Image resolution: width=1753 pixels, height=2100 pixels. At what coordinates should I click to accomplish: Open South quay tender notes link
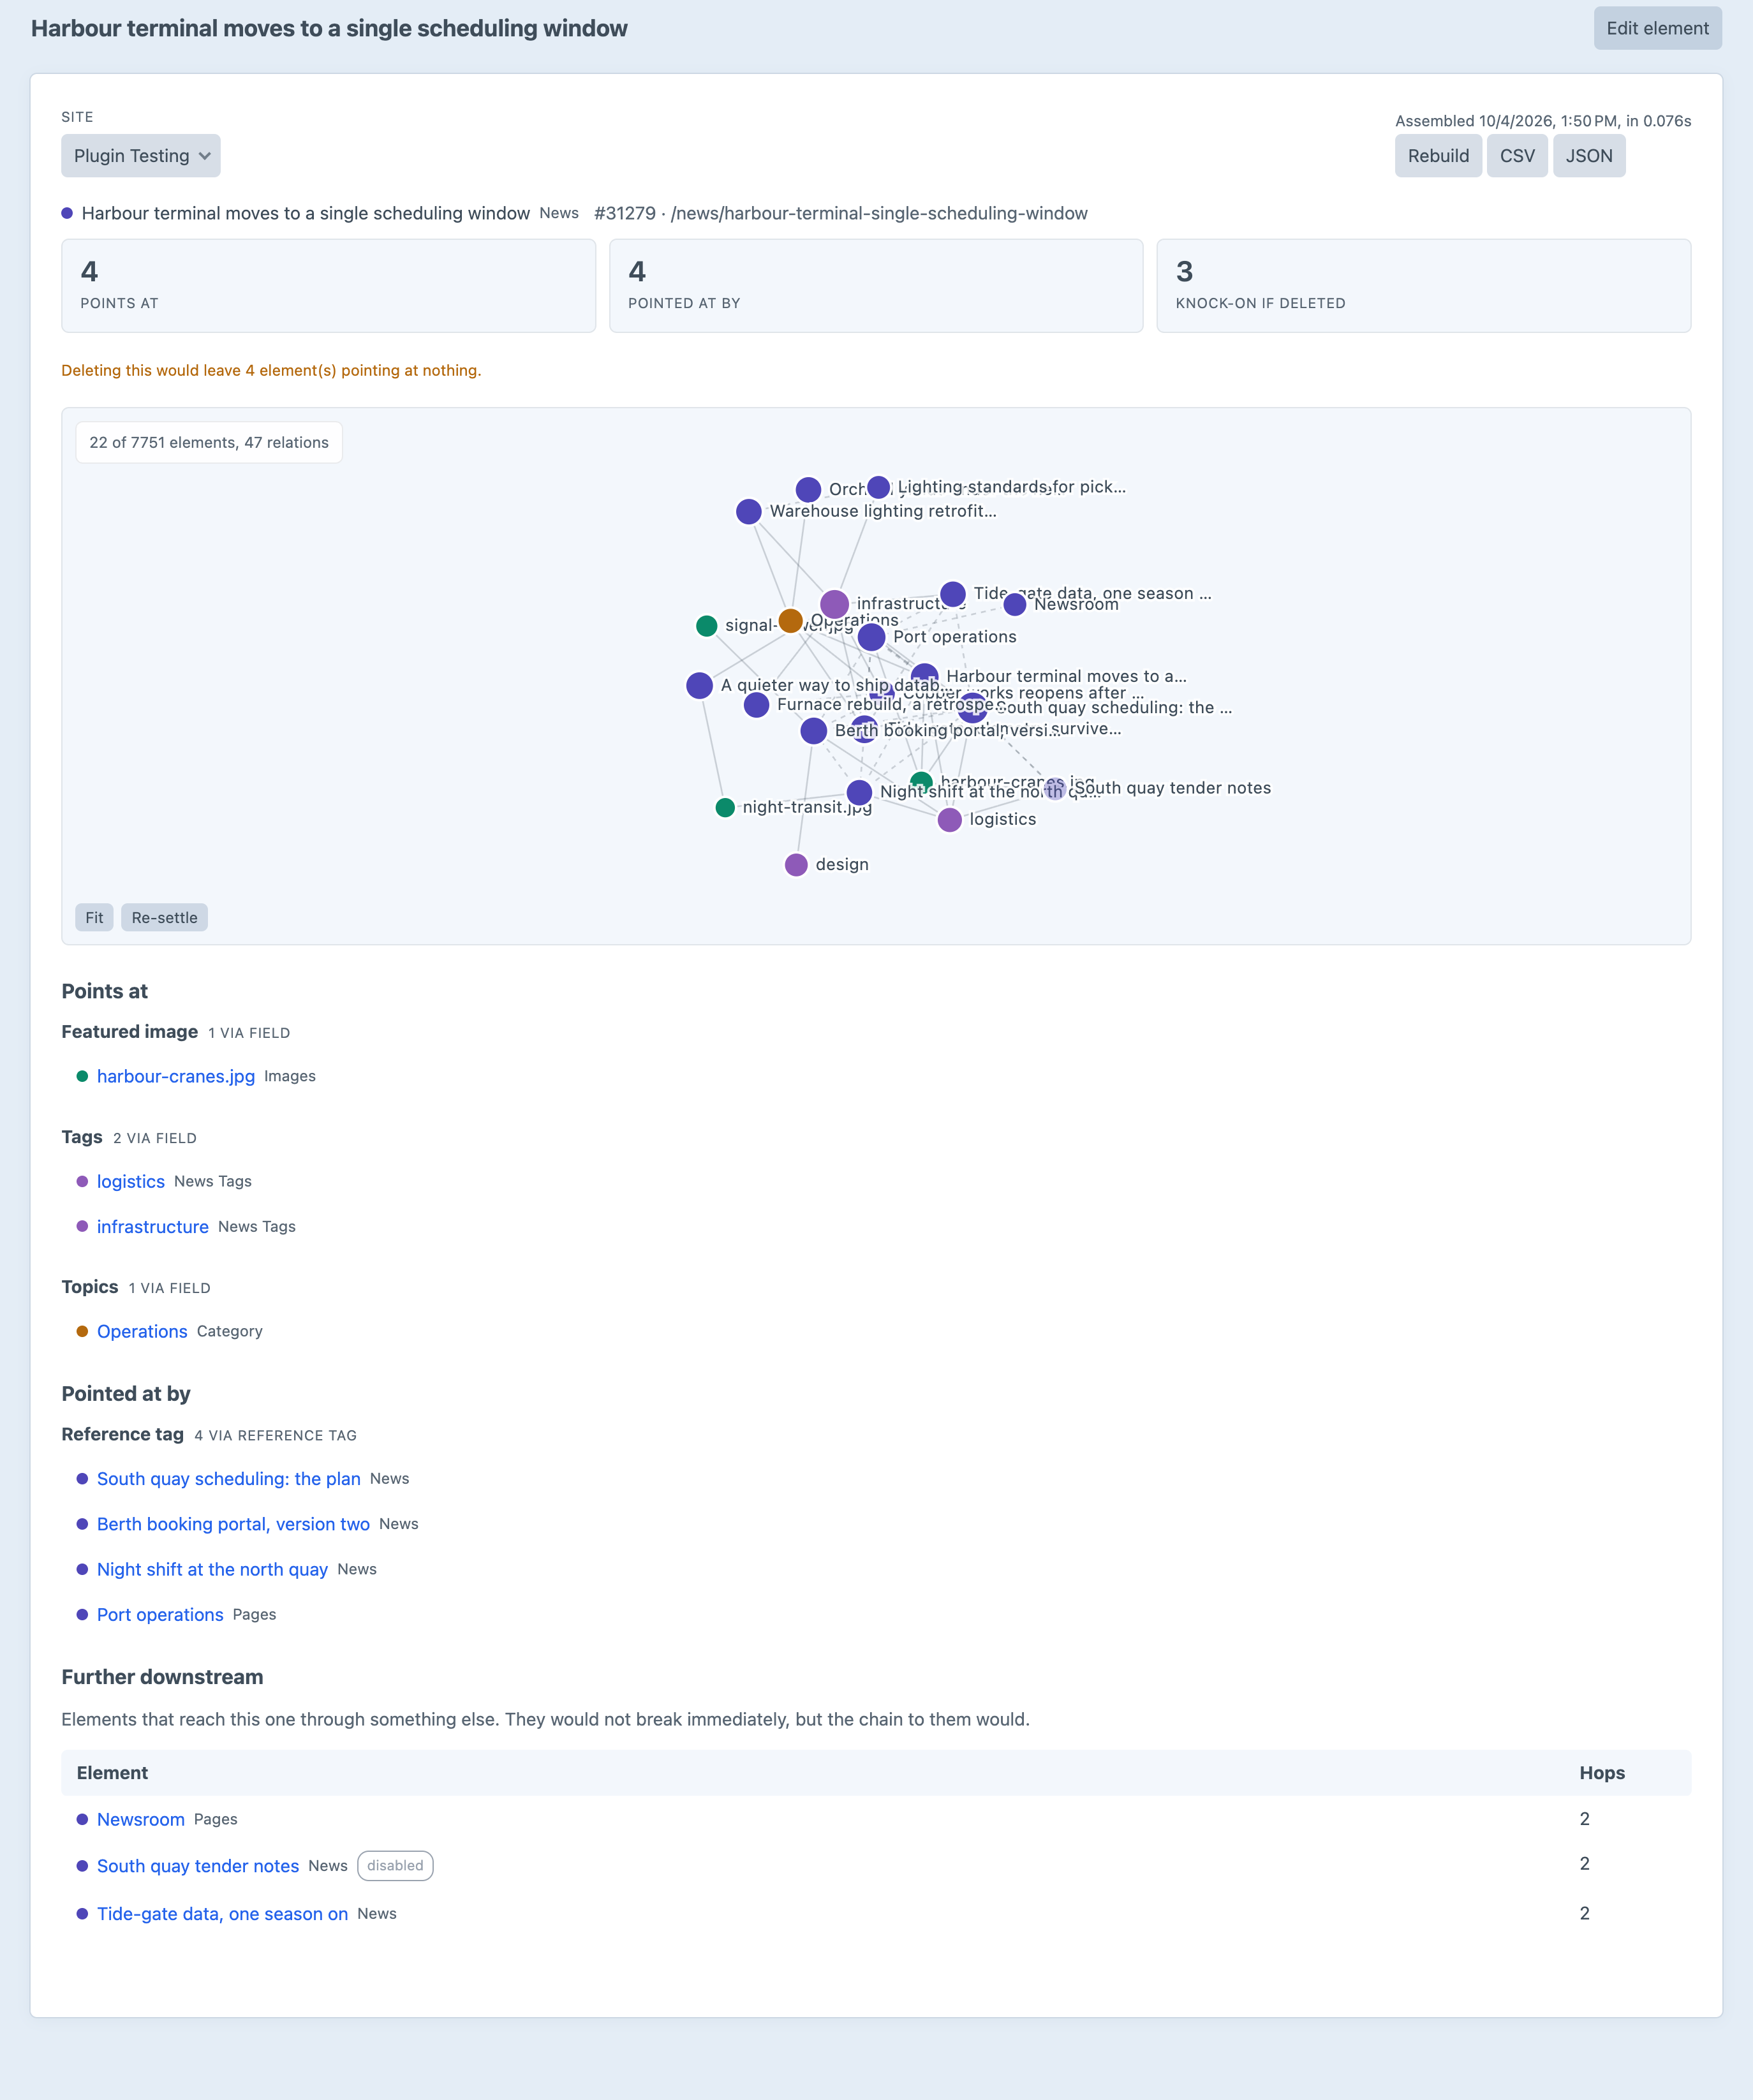coord(198,1866)
